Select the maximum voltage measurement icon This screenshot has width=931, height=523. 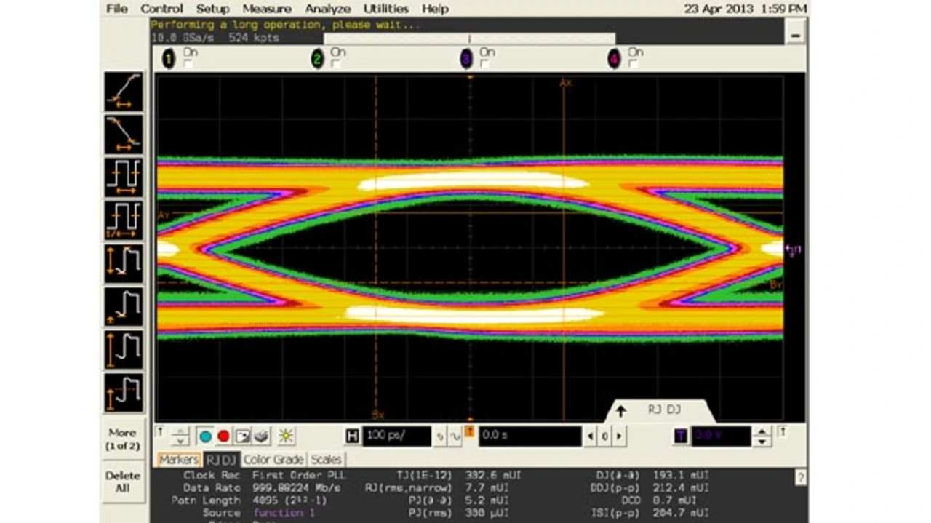[x=124, y=349]
